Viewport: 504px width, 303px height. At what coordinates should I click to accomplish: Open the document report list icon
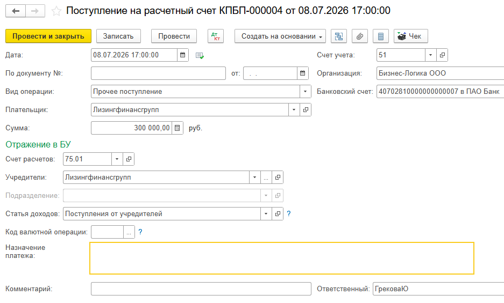pyautogui.click(x=381, y=36)
